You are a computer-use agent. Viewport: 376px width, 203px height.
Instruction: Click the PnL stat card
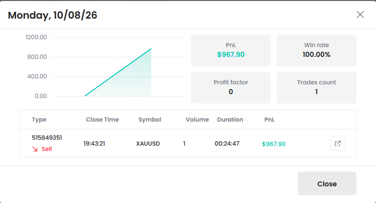pyautogui.click(x=231, y=51)
